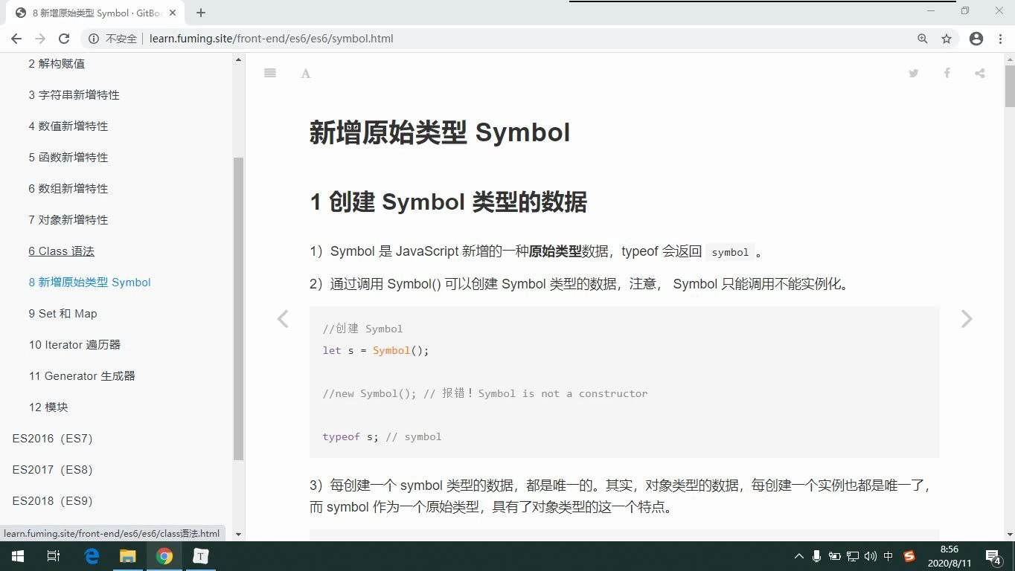
Task: Toggle the GitBook sidebar menu icon
Action: tap(270, 73)
